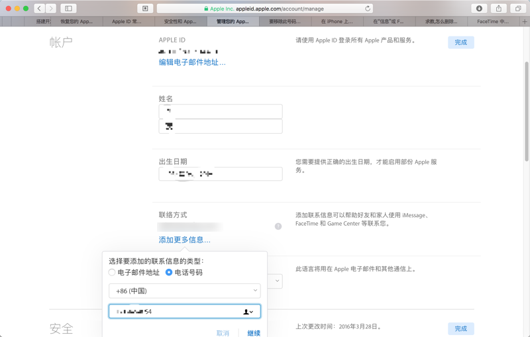This screenshot has width=530, height=337.
Task: Click the 出生日期 date field
Action: tap(221, 174)
